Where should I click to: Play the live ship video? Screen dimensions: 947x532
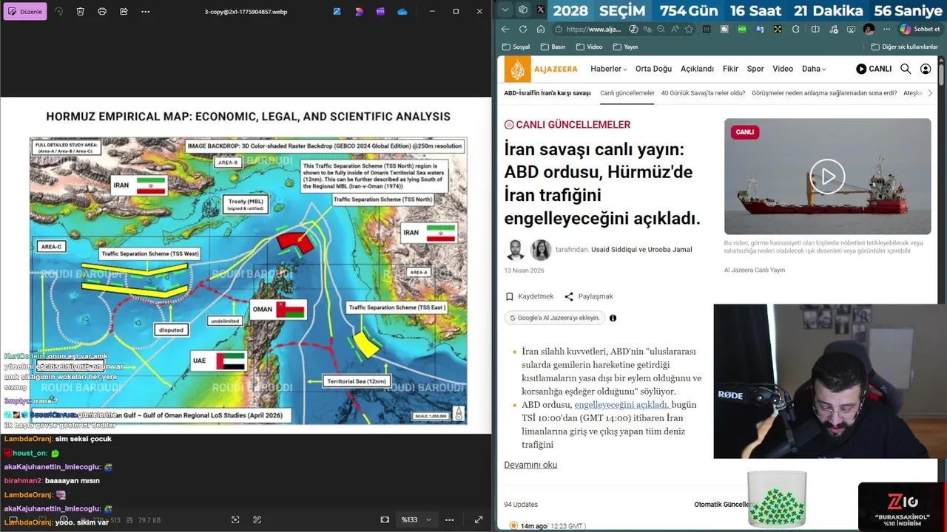[827, 177]
